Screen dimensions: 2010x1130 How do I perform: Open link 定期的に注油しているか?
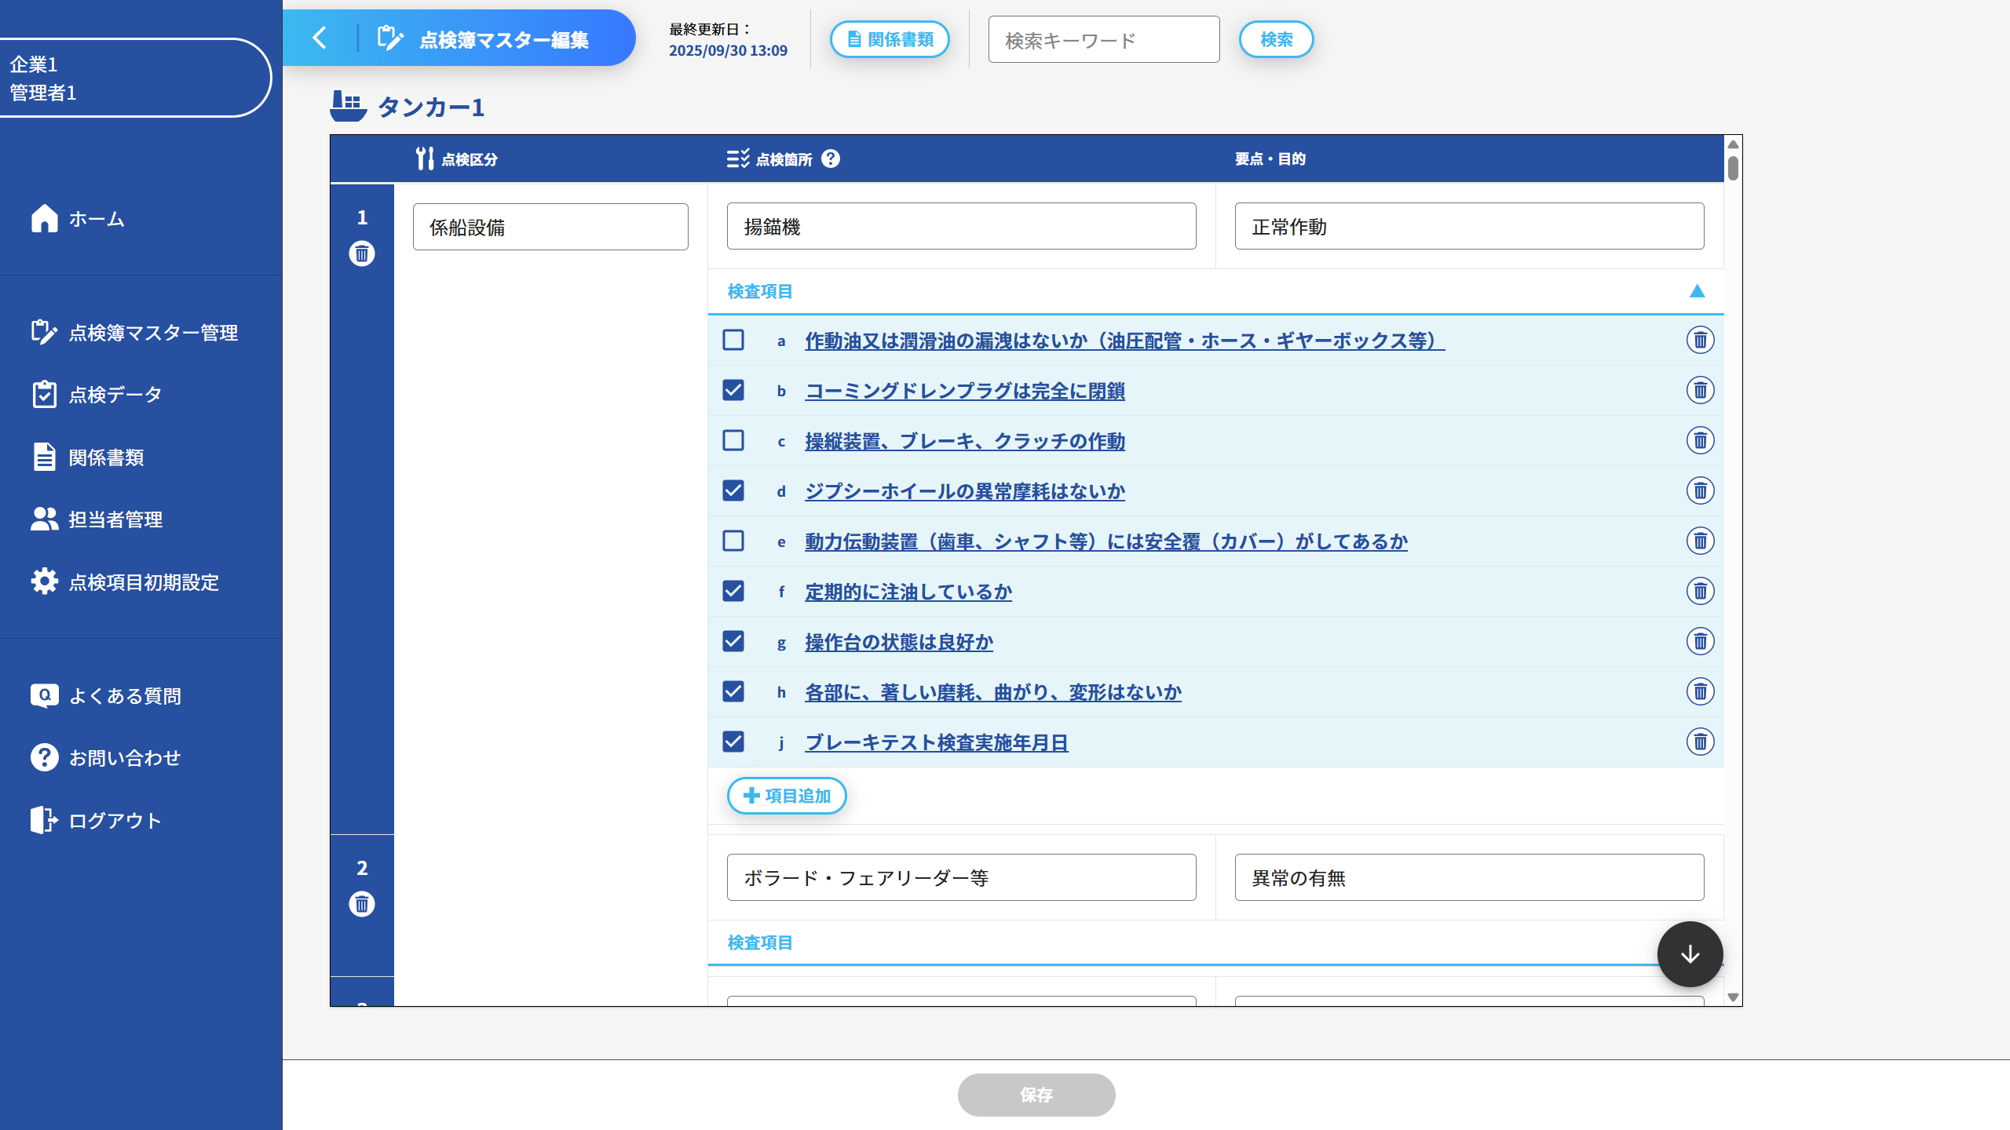tap(908, 592)
